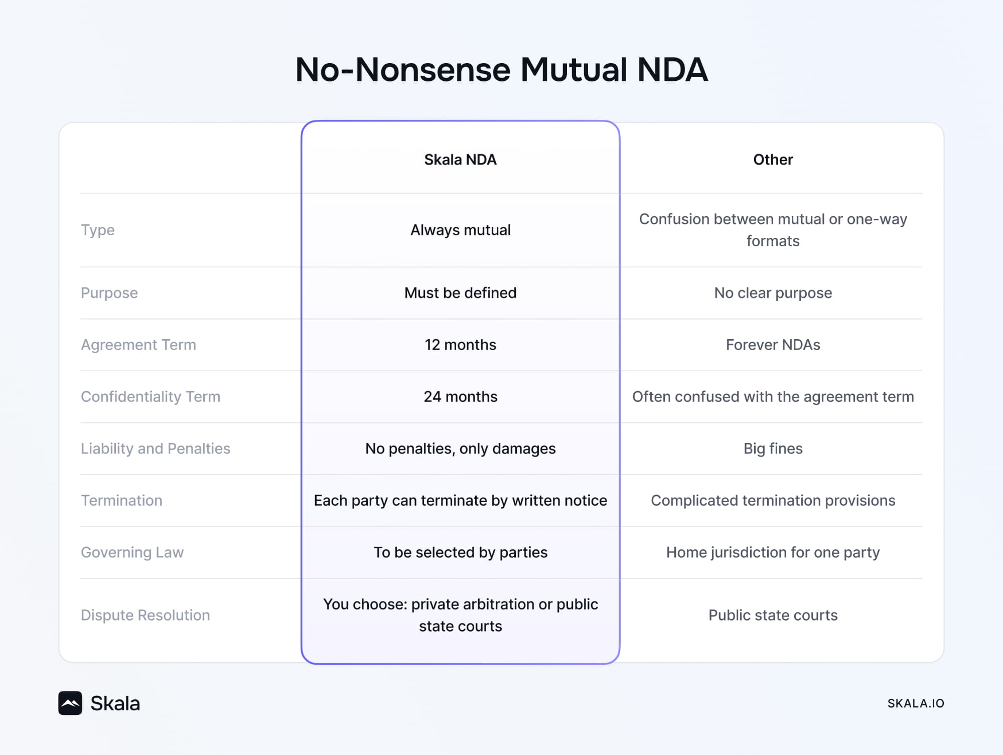Select the Agreement Term row label
The image size is (1003, 755).
click(x=138, y=345)
